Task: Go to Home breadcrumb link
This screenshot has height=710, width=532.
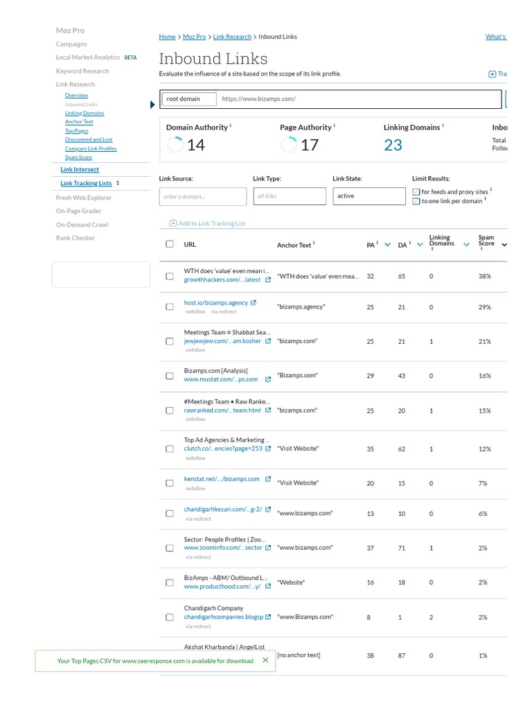Action: click(x=168, y=37)
